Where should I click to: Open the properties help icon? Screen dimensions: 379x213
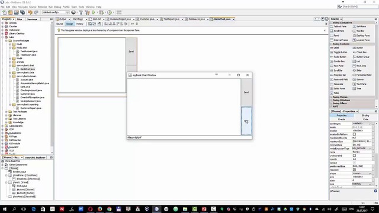(375, 191)
